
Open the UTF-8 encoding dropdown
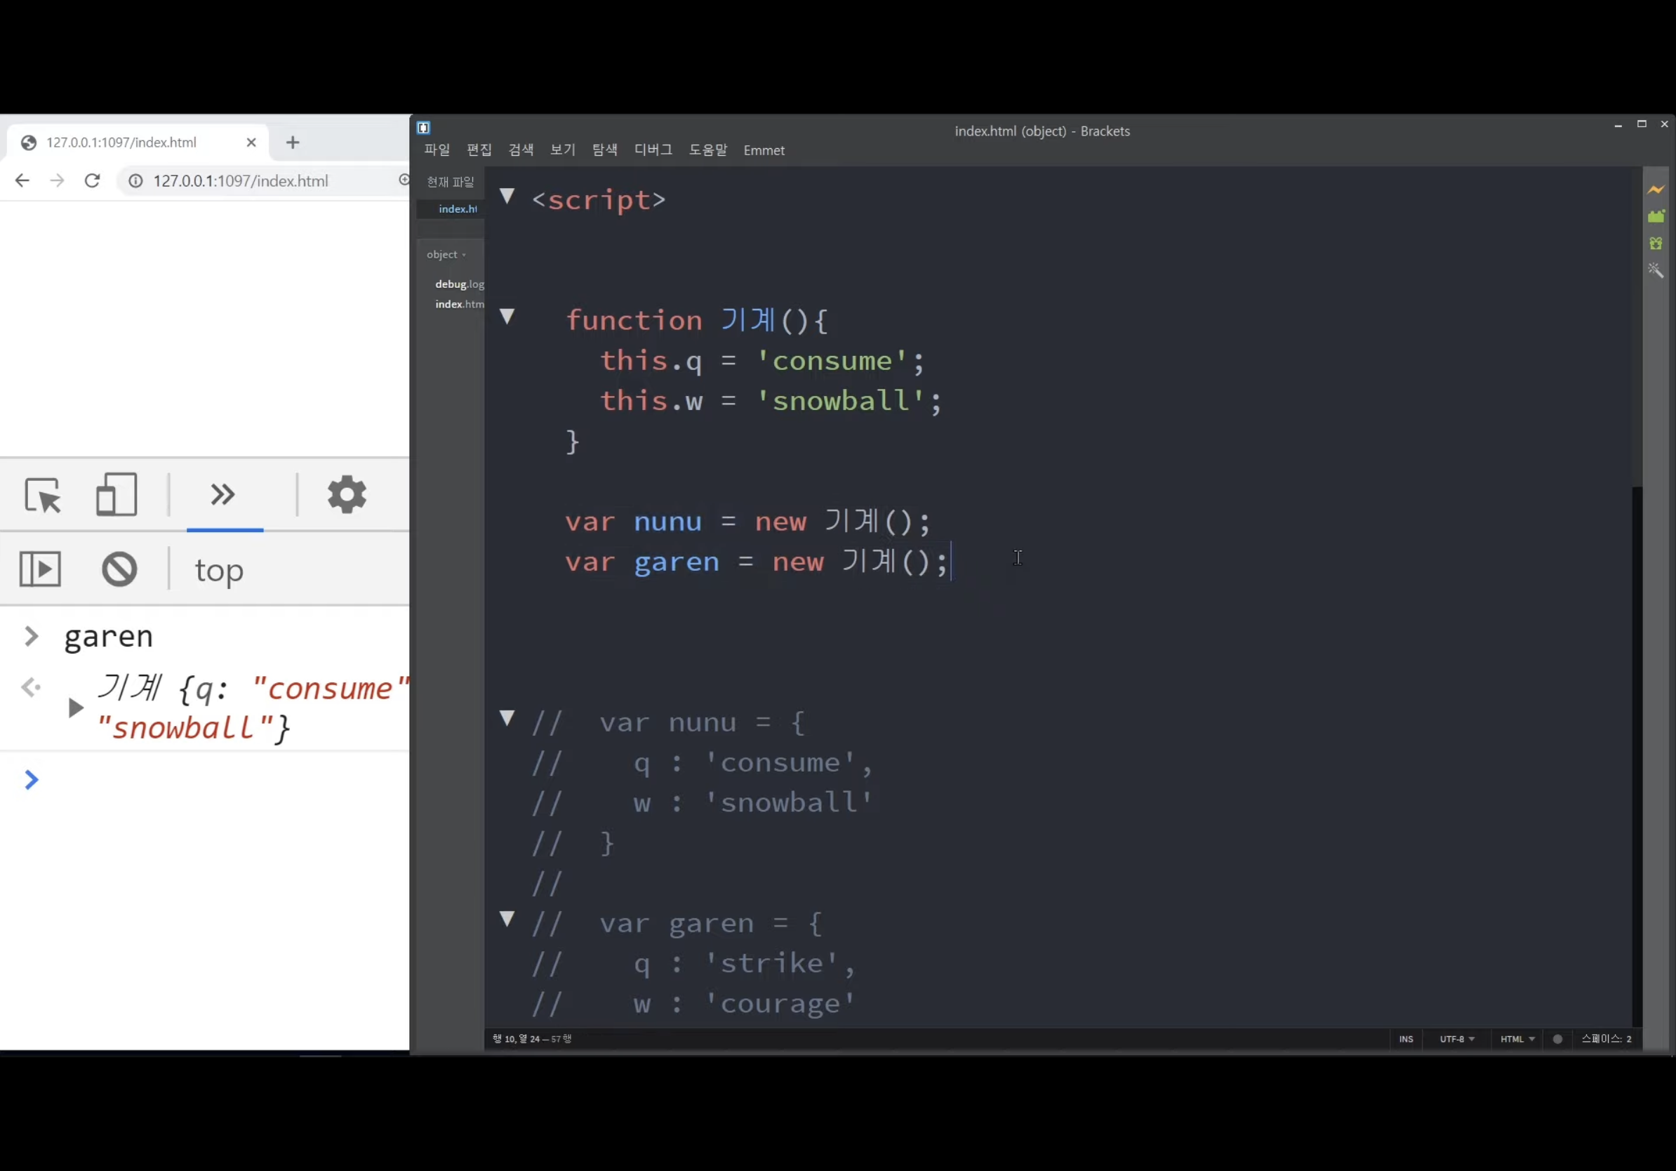pyautogui.click(x=1456, y=1039)
